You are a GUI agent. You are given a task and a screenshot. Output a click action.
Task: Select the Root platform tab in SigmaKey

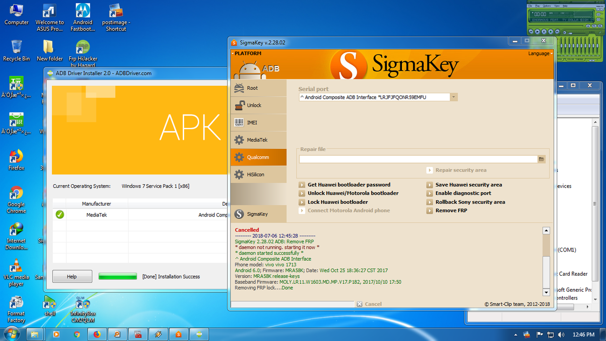[x=258, y=88]
